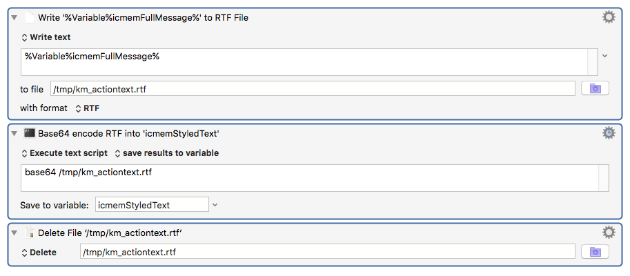Collapse the Base64 encode RTF action
The height and width of the screenshot is (276, 630).
click(x=15, y=133)
